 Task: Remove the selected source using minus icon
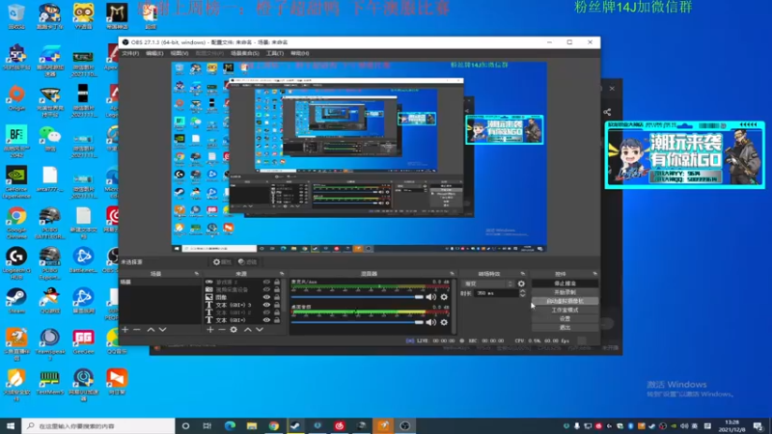pos(222,329)
